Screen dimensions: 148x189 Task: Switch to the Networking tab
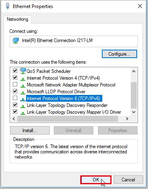[x=18, y=19]
